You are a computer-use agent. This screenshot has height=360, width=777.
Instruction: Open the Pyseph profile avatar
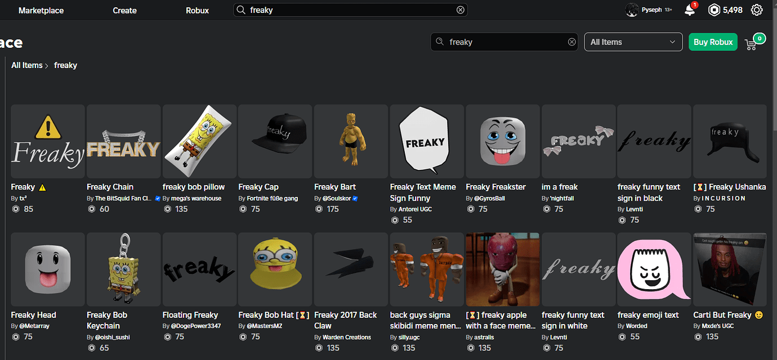[x=632, y=10]
